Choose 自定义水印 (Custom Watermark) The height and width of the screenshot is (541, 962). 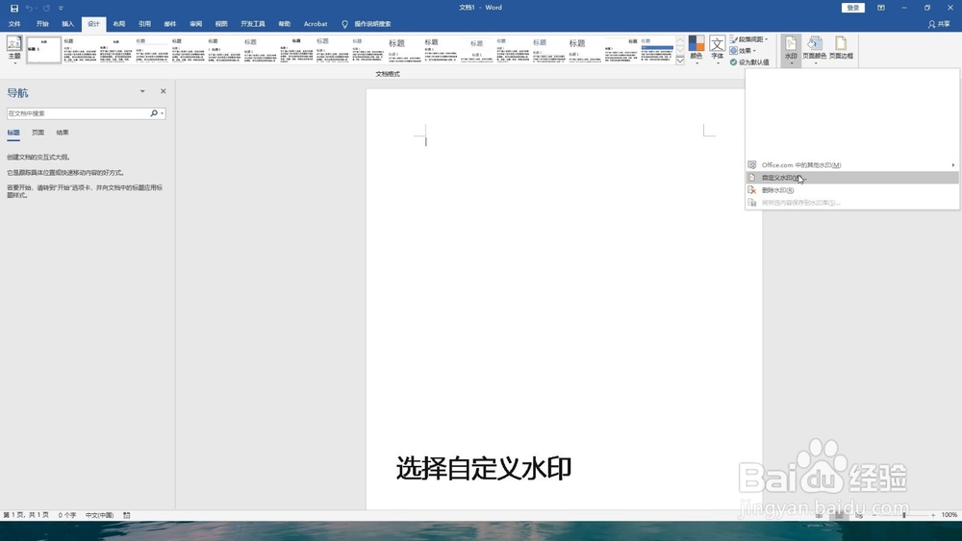tap(852, 178)
